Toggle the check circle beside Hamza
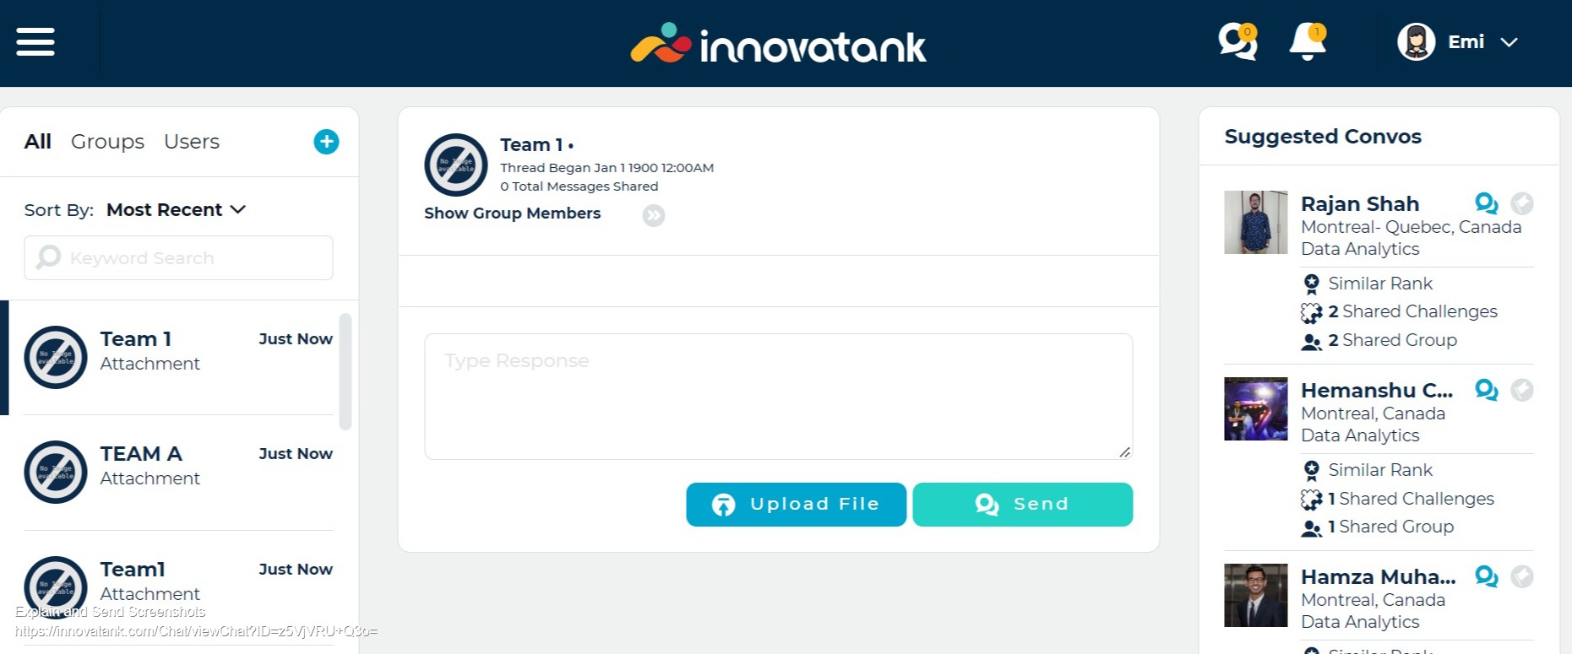The image size is (1572, 654). click(1522, 576)
